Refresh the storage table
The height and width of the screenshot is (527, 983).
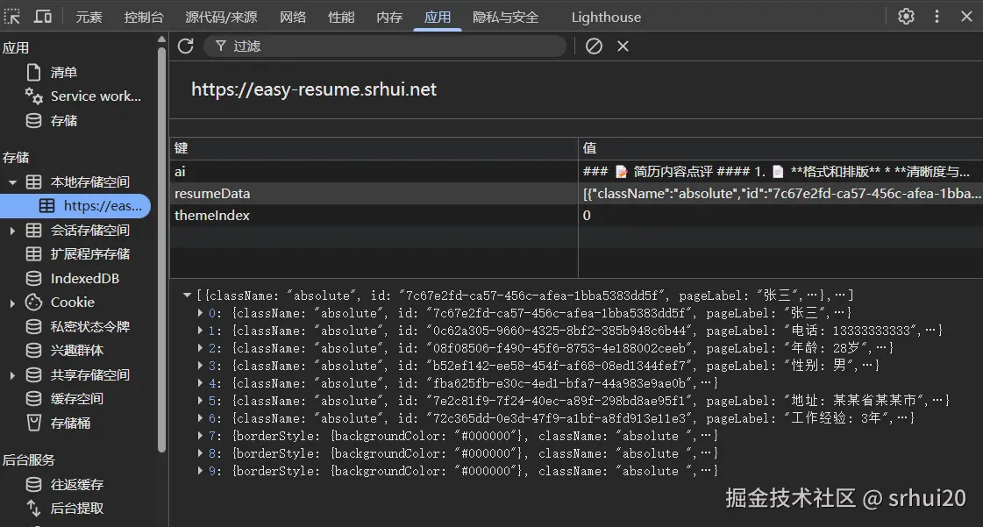click(186, 46)
